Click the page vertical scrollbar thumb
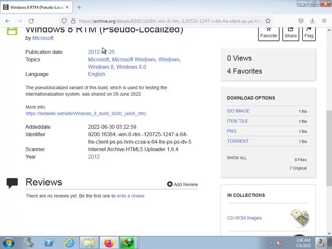The image size is (332, 249). pos(329,148)
